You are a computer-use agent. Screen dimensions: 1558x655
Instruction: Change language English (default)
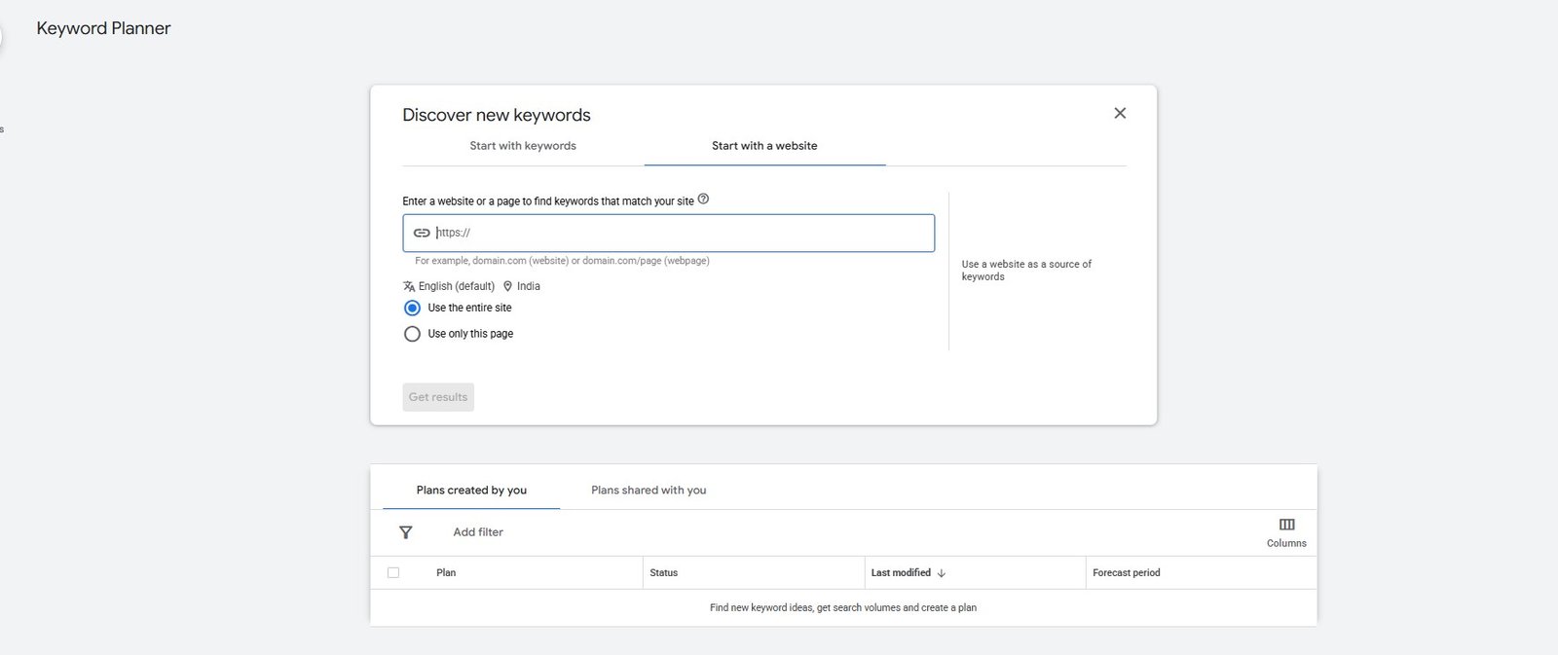(x=456, y=286)
